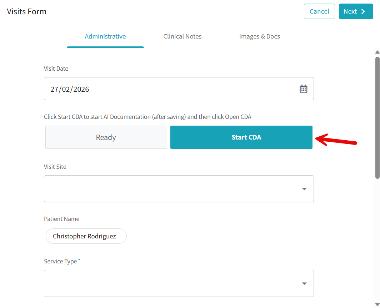Cancel the Visits Form
This screenshot has height=308, width=380.
tap(319, 11)
